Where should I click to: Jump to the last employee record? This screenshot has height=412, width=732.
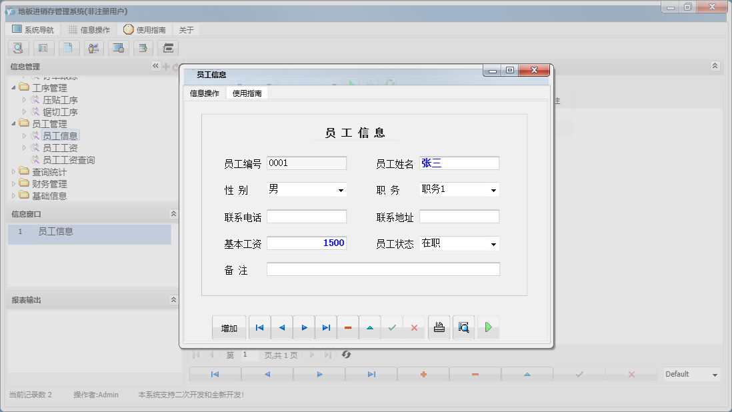tap(325, 327)
